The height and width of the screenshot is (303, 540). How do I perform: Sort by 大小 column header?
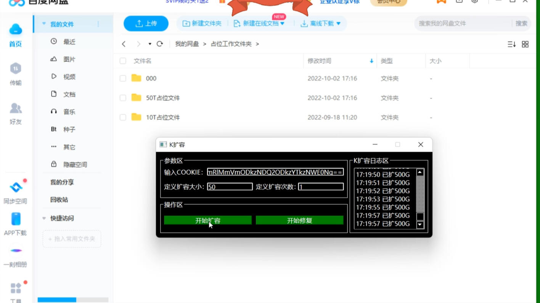click(x=436, y=61)
